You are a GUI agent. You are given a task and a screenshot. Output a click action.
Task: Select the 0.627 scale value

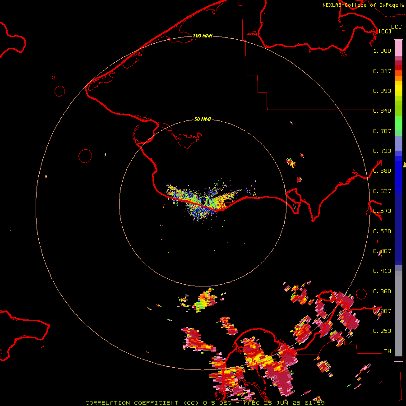382,191
